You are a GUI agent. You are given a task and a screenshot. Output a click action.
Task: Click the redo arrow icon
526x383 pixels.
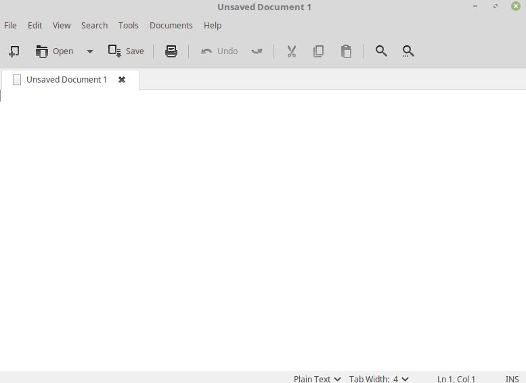coord(257,51)
